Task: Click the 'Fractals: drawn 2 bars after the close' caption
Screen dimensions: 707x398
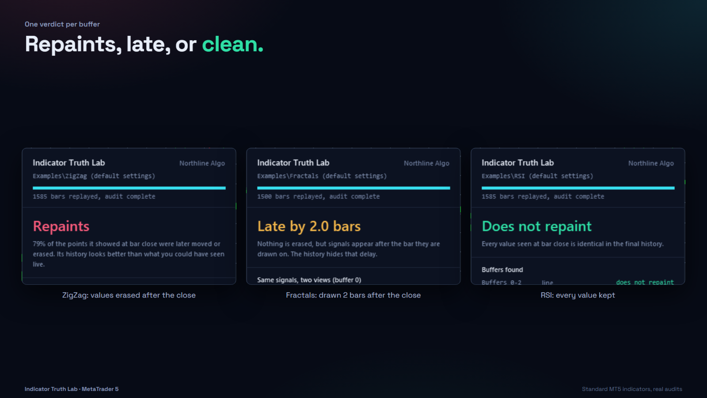Action: click(x=353, y=295)
